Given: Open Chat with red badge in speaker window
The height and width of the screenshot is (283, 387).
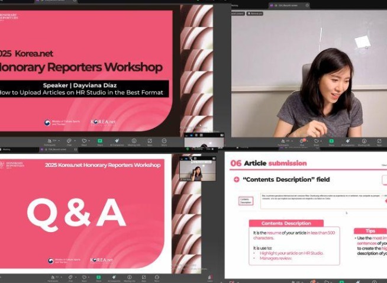Looking at the screenshot, I should click(x=302, y=142).
